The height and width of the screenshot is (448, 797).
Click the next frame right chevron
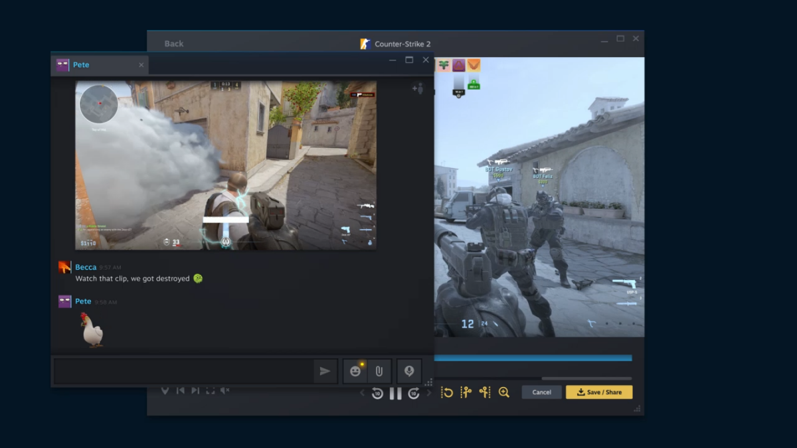(429, 394)
